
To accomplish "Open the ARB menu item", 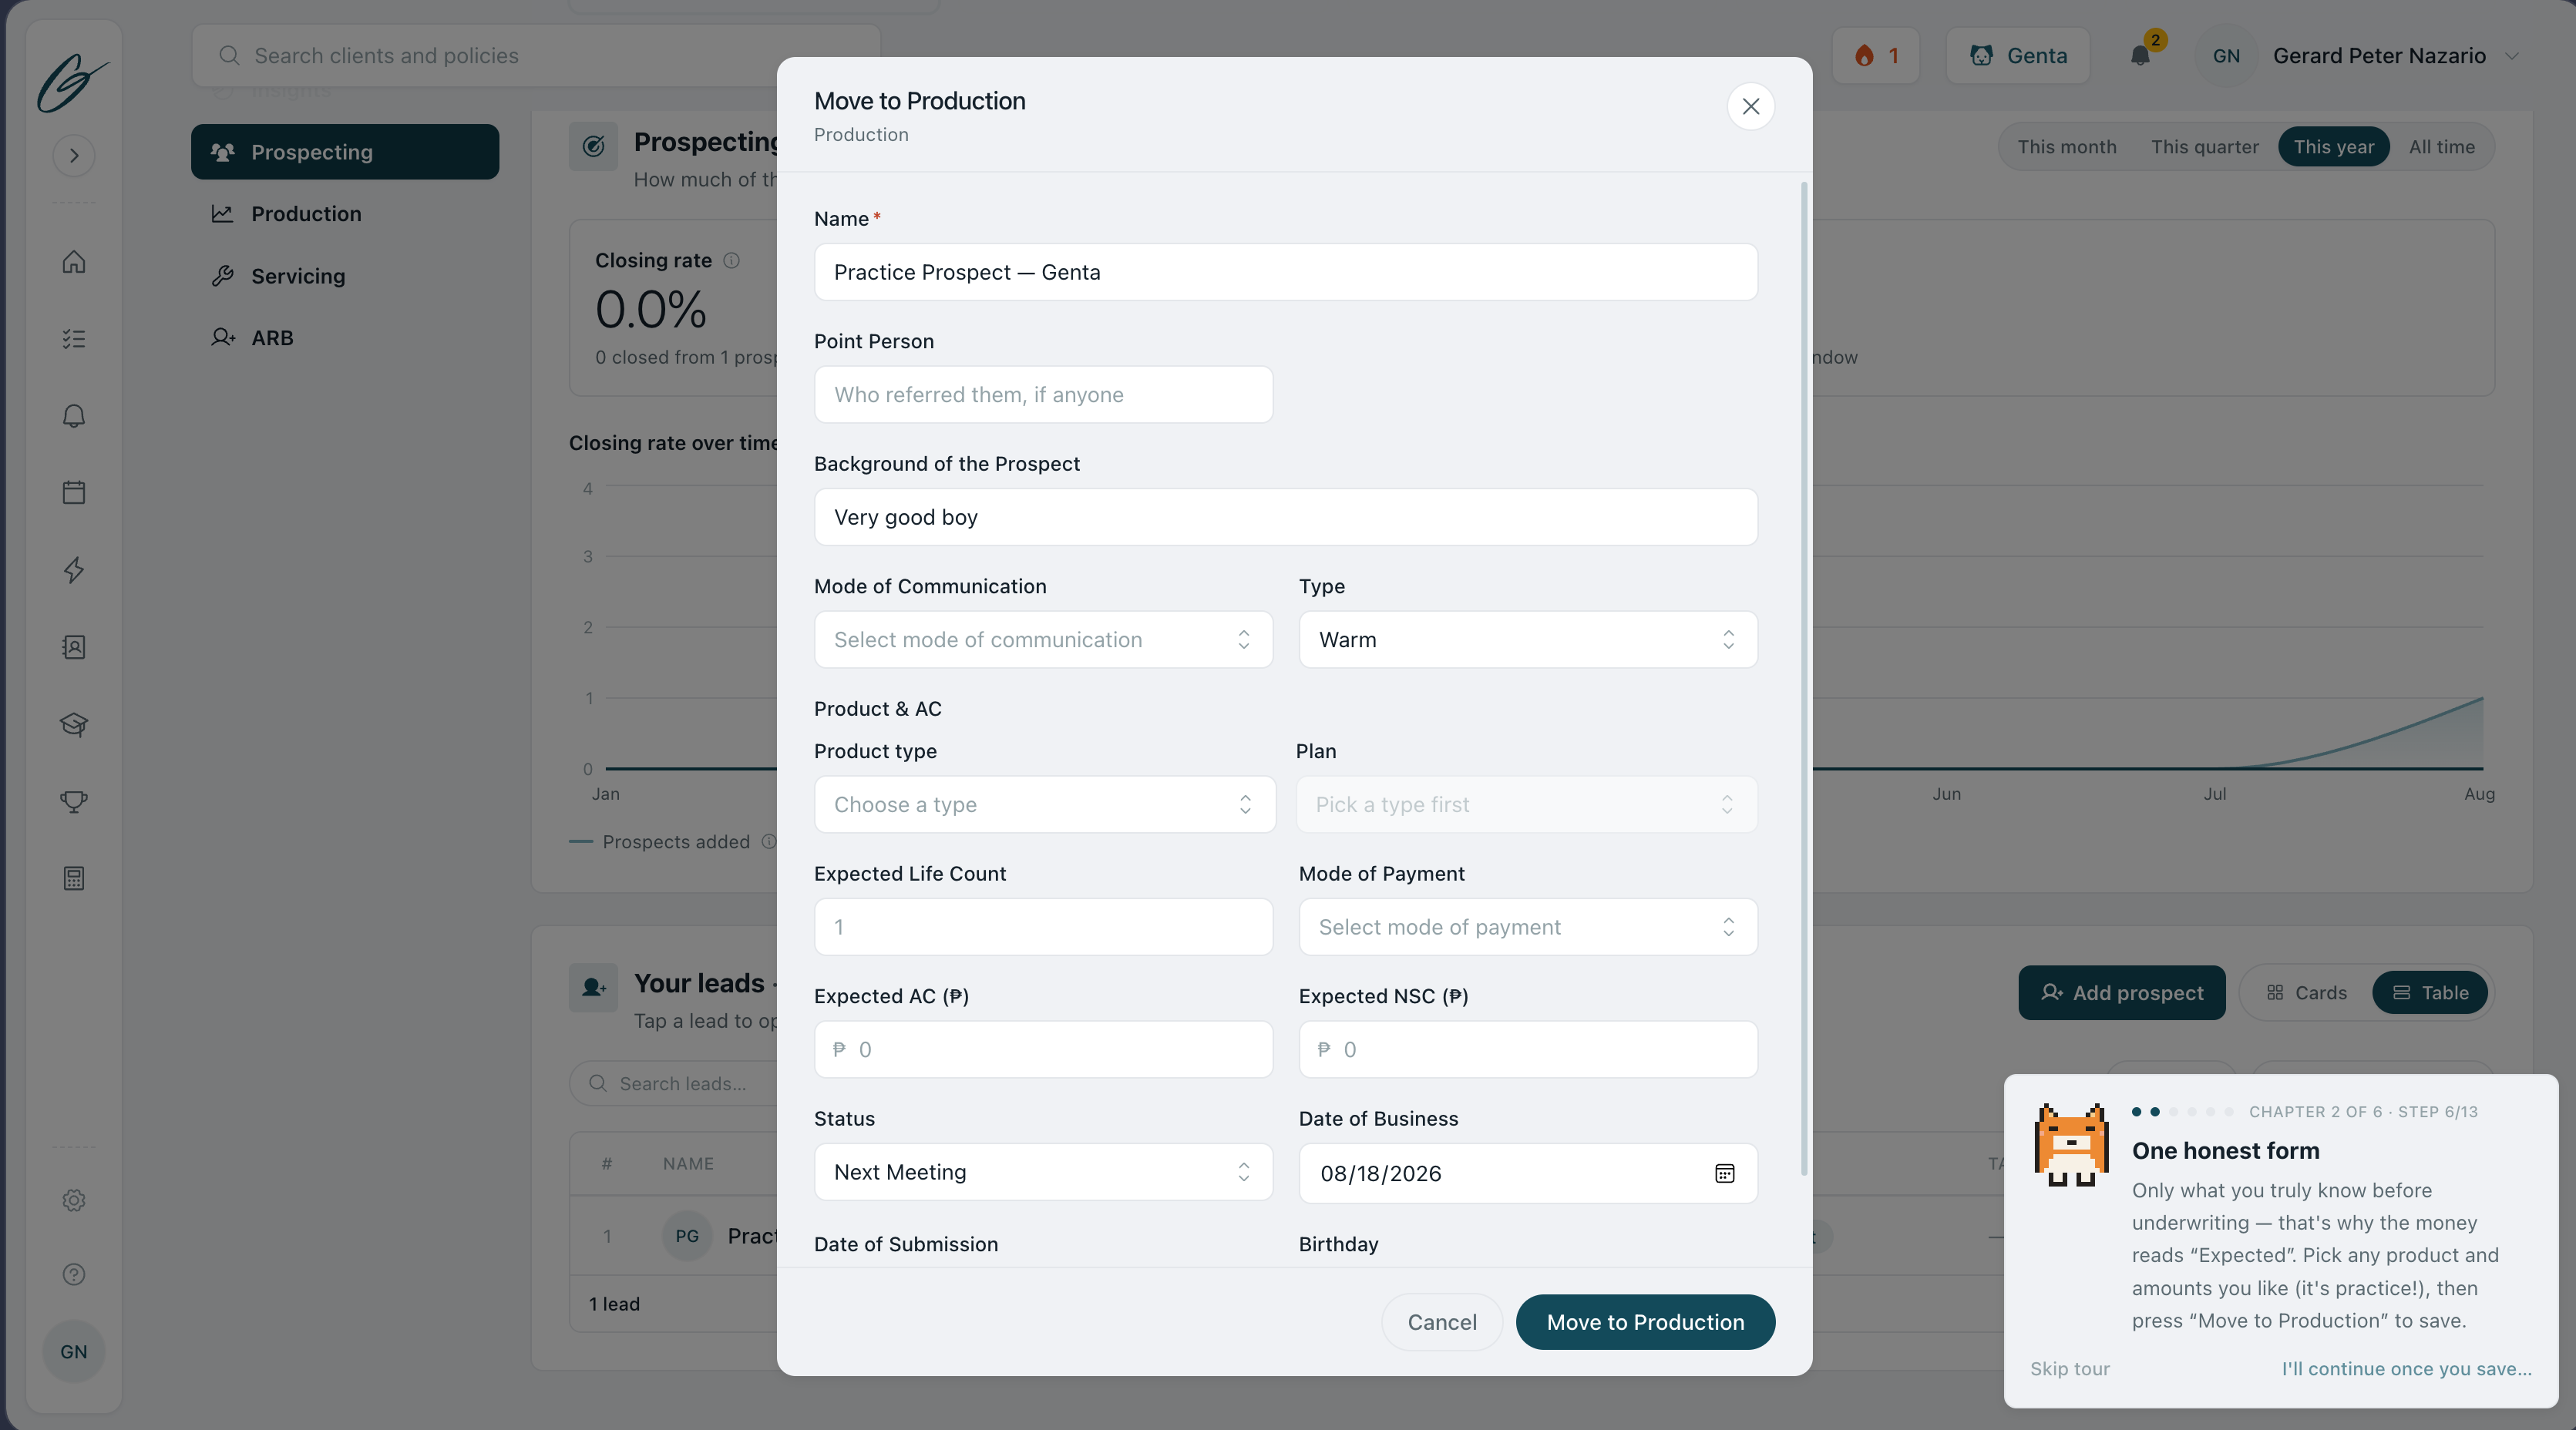I will (345, 337).
